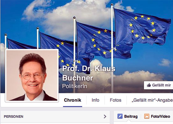173x124 pixels.
Task: Click the rightmost EU flag's star circle
Action: (x=142, y=28)
